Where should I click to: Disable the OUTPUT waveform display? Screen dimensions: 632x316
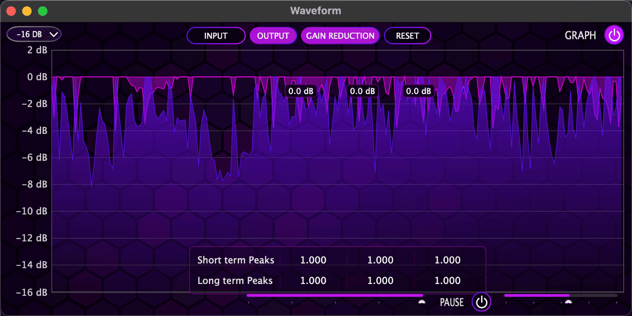coord(273,35)
